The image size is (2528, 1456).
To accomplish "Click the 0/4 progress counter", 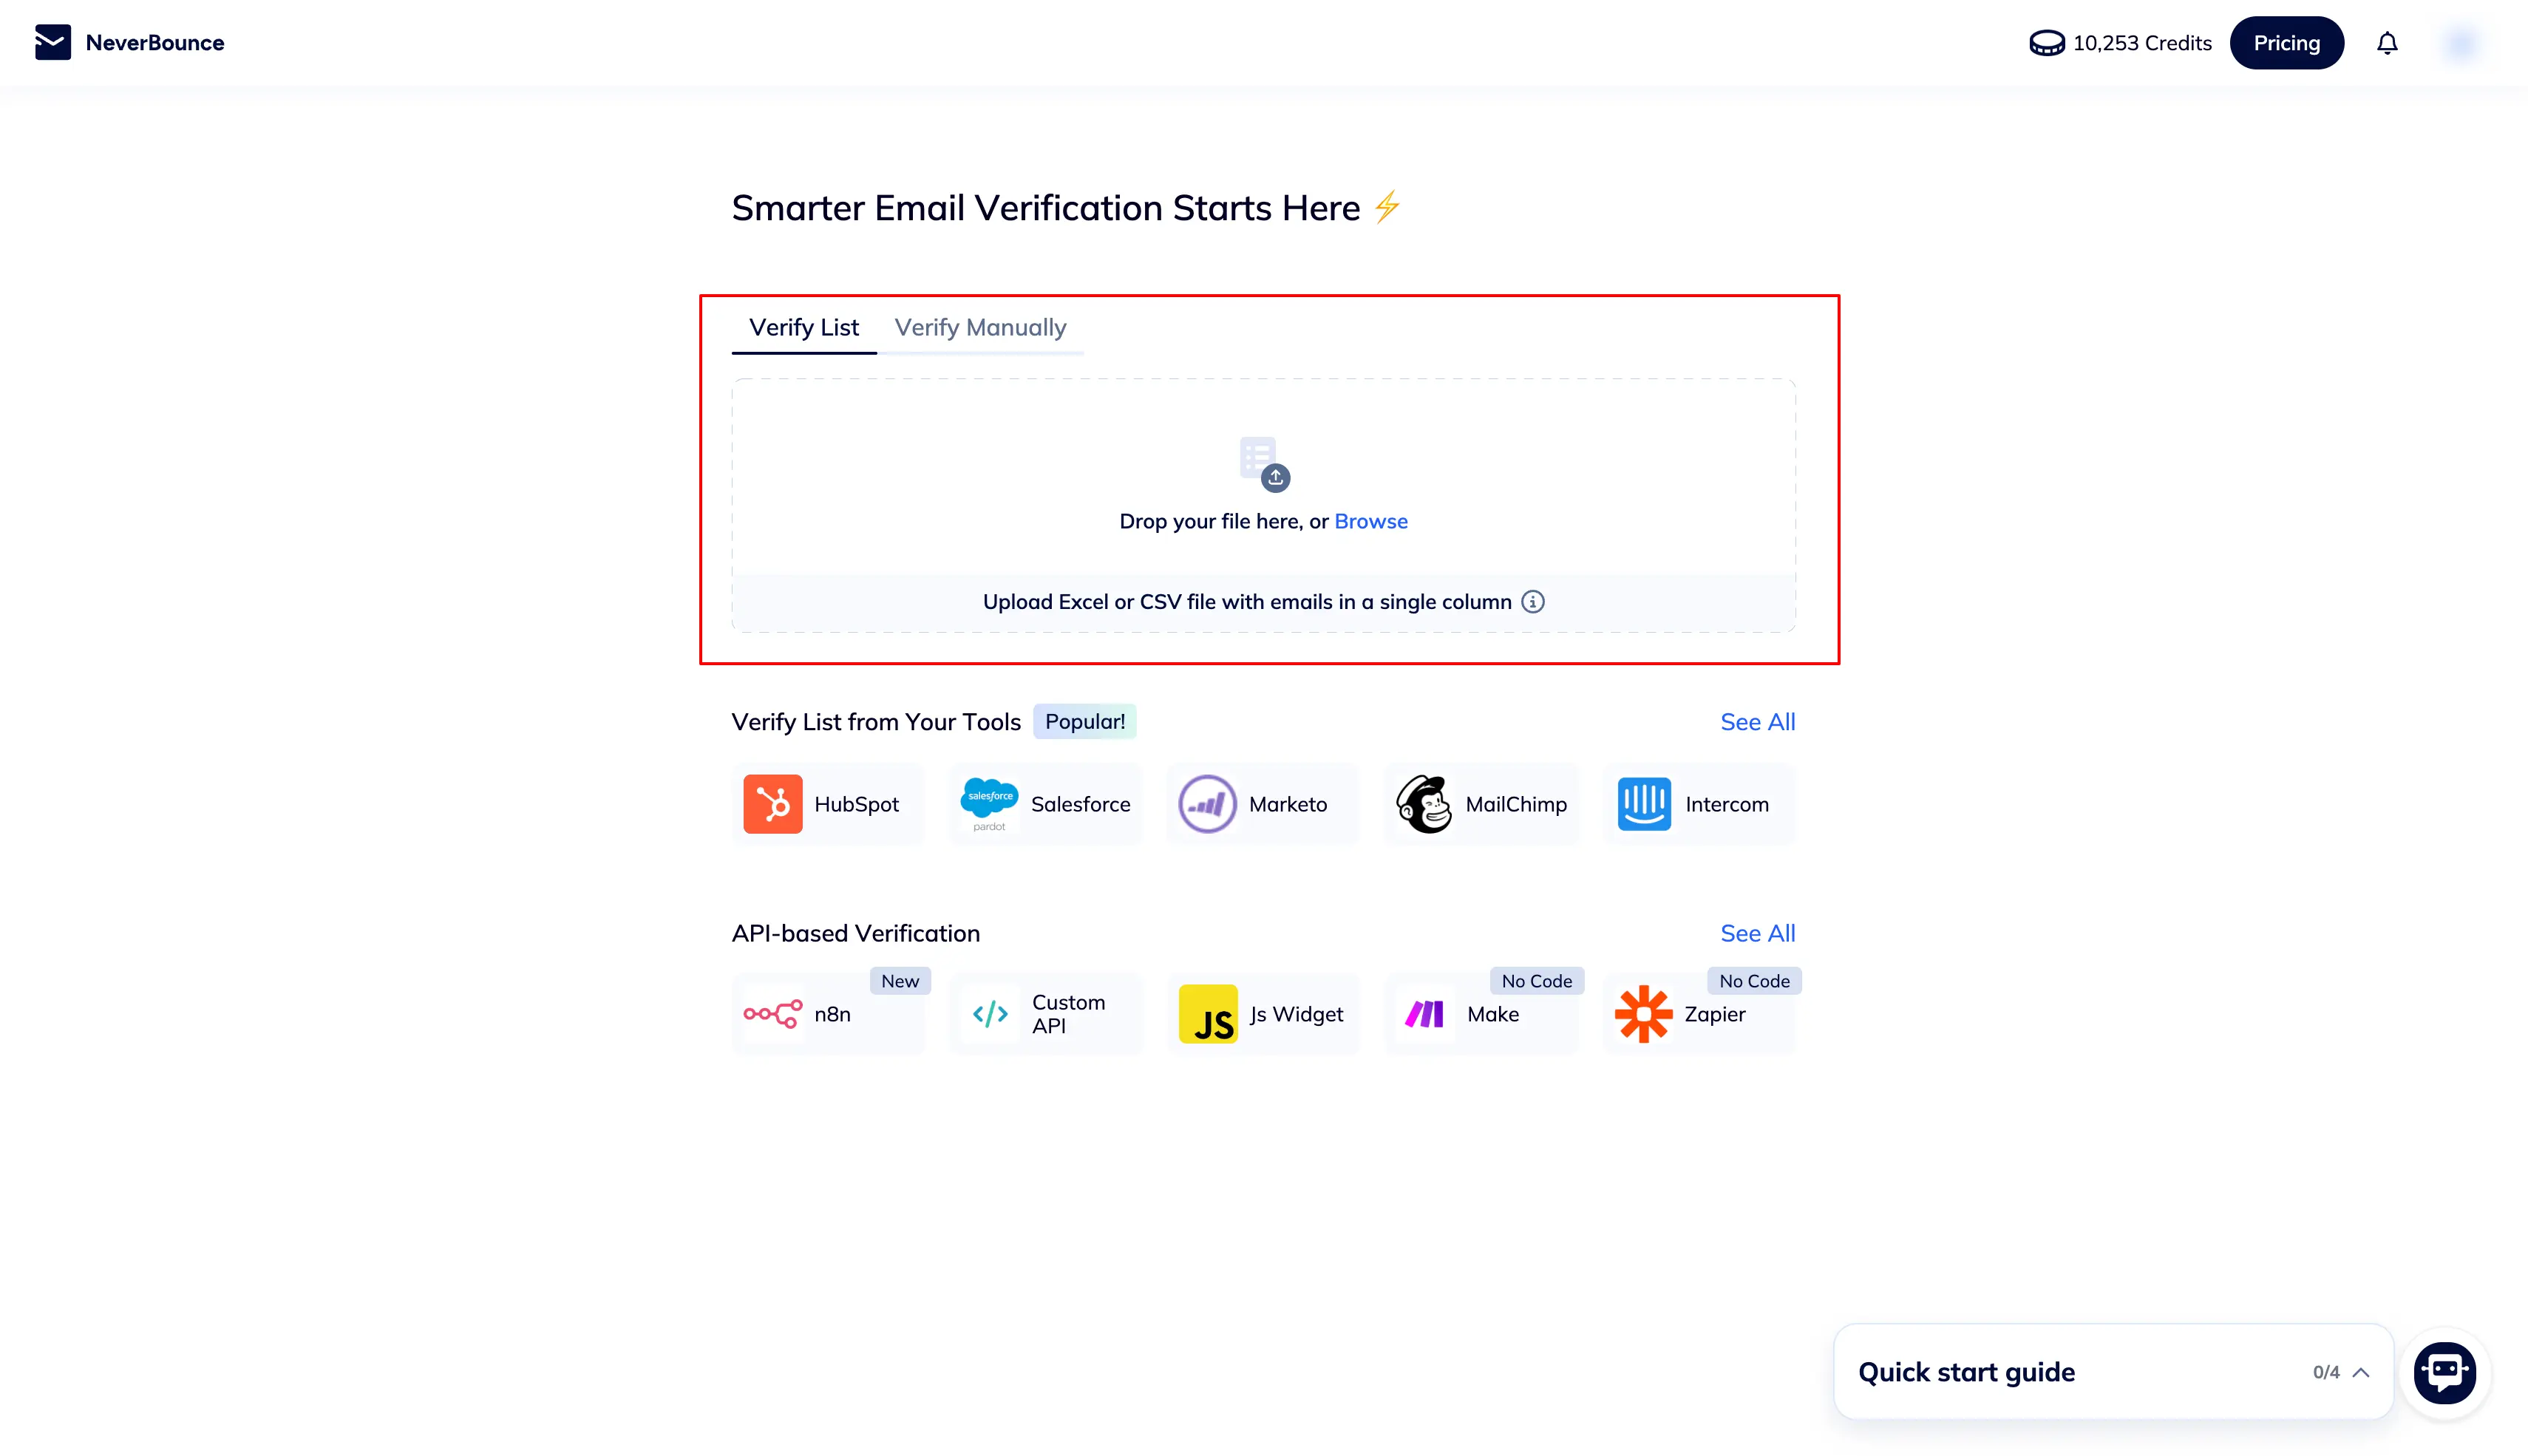I will point(2325,1373).
